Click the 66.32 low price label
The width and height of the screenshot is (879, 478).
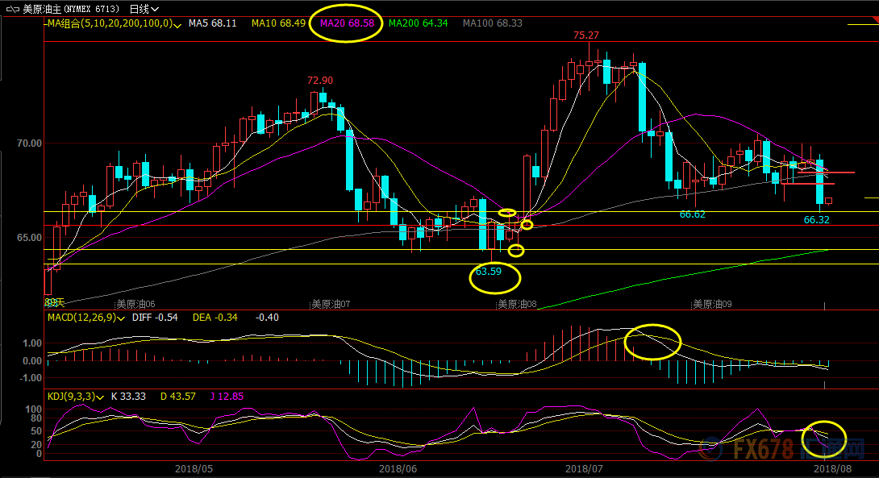(x=816, y=220)
